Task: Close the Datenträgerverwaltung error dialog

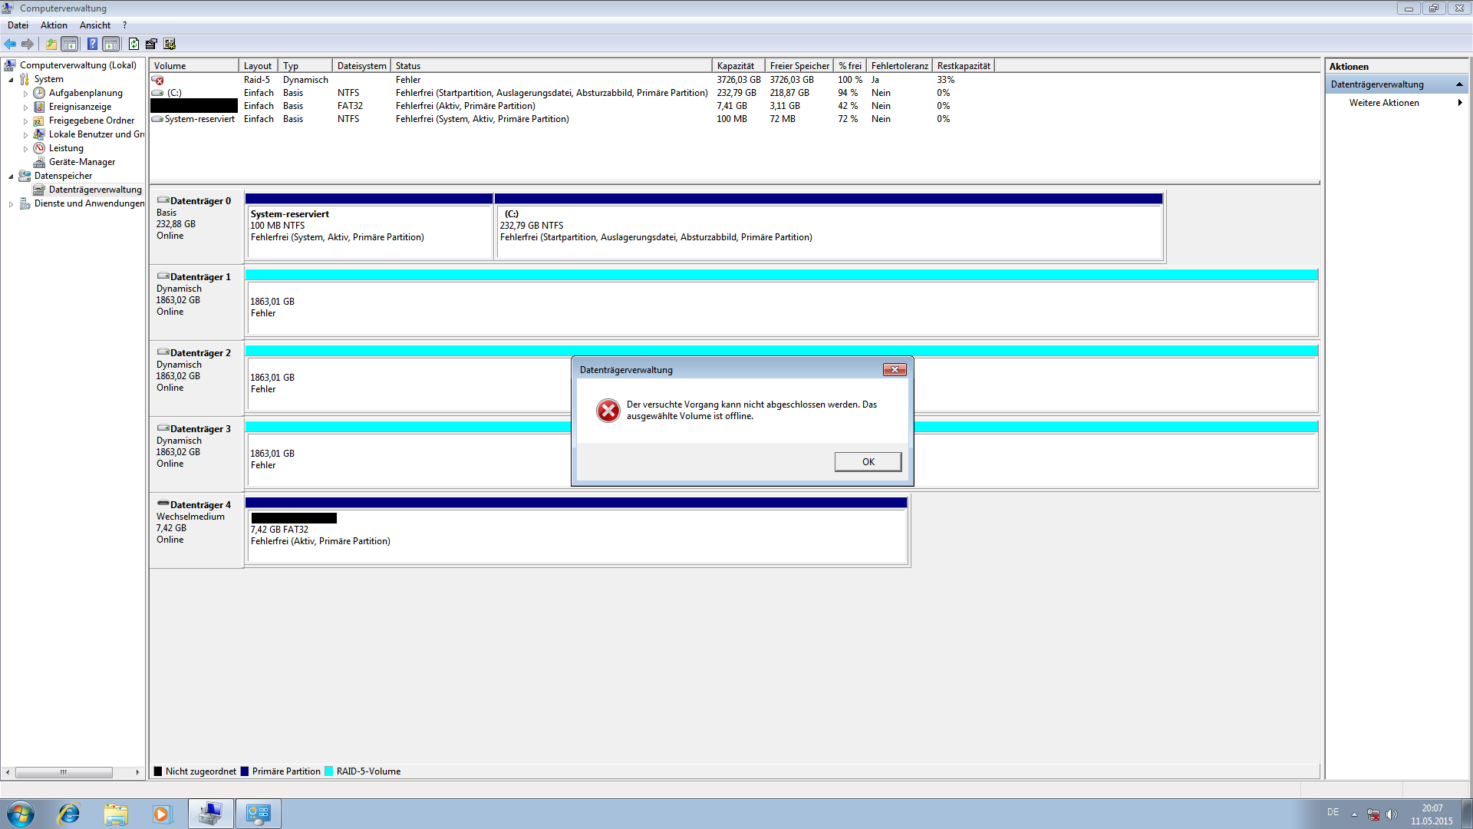Action: pos(894,370)
